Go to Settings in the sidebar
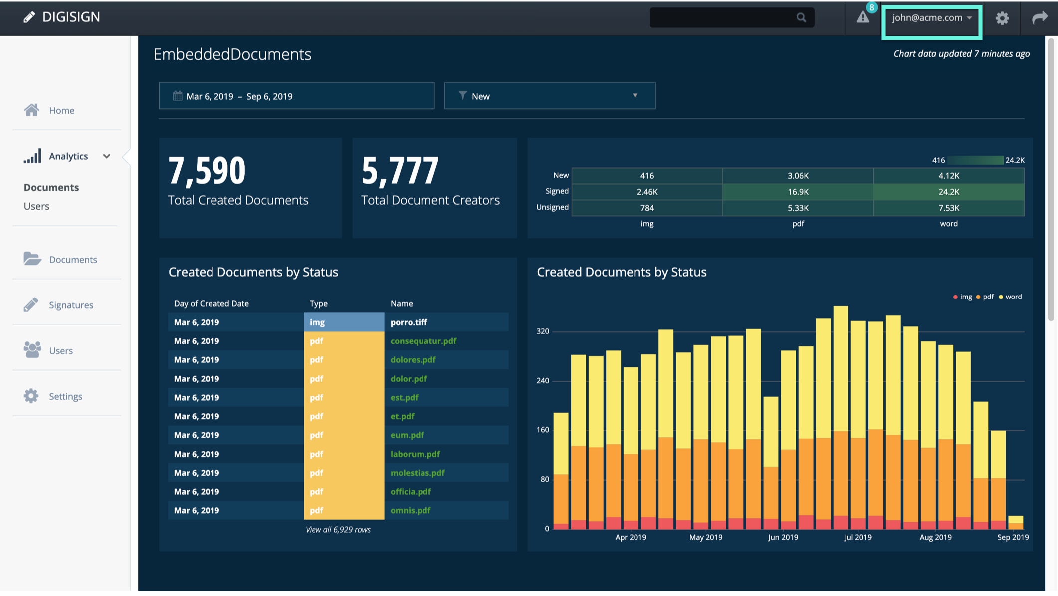The width and height of the screenshot is (1058, 596). 65,396
